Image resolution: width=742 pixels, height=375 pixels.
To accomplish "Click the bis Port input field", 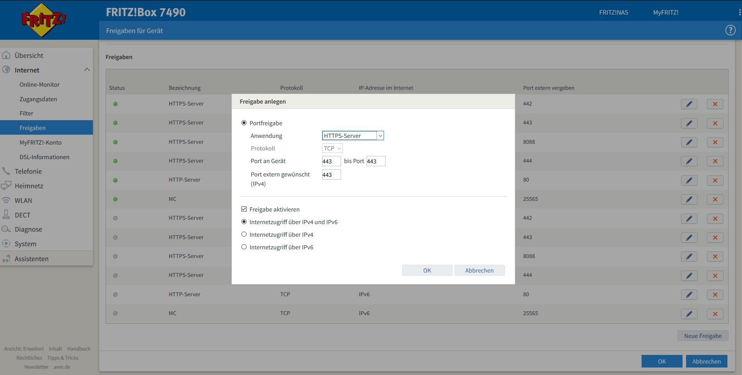I will [376, 161].
